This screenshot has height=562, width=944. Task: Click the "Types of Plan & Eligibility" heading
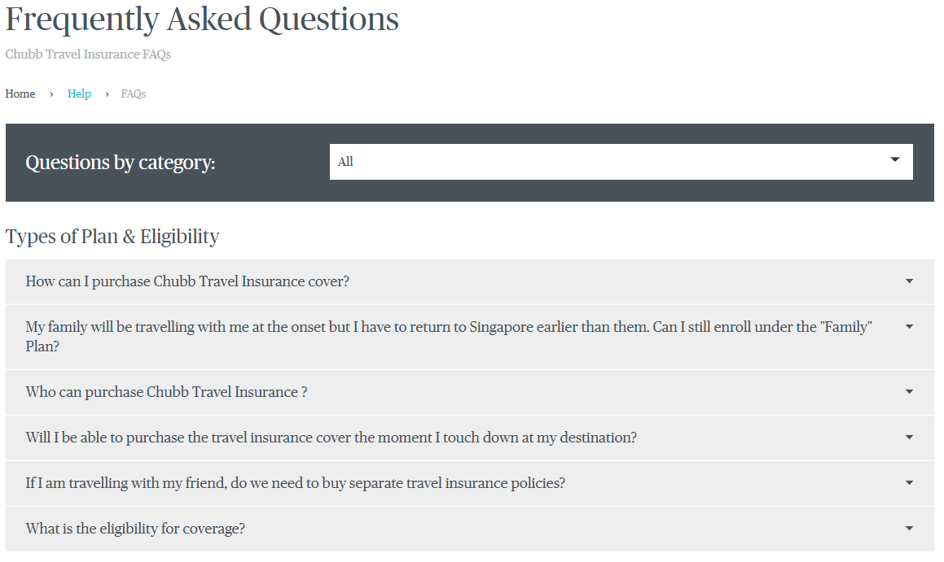tap(112, 236)
